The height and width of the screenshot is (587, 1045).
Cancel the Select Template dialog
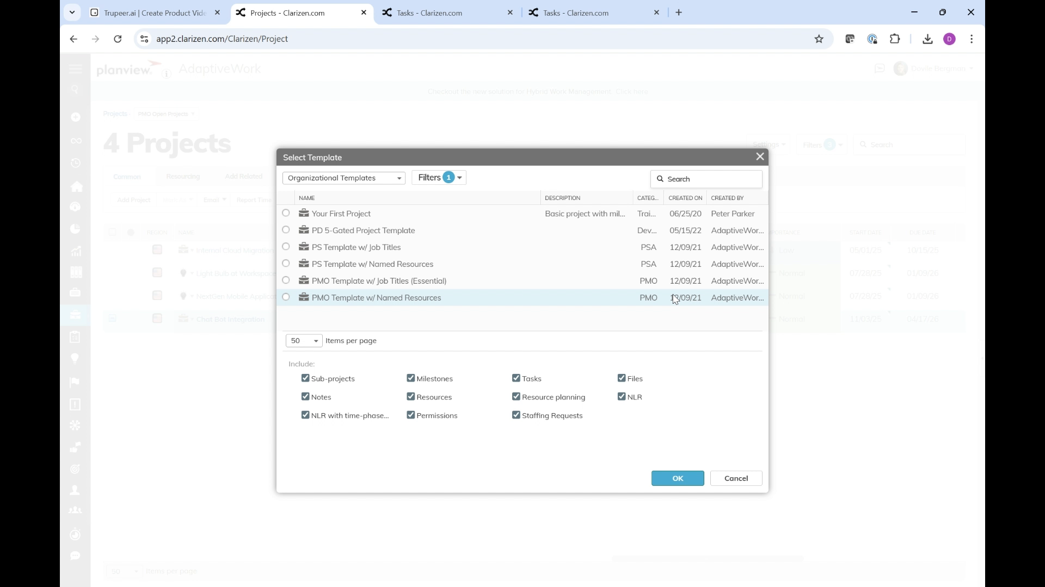pyautogui.click(x=735, y=478)
